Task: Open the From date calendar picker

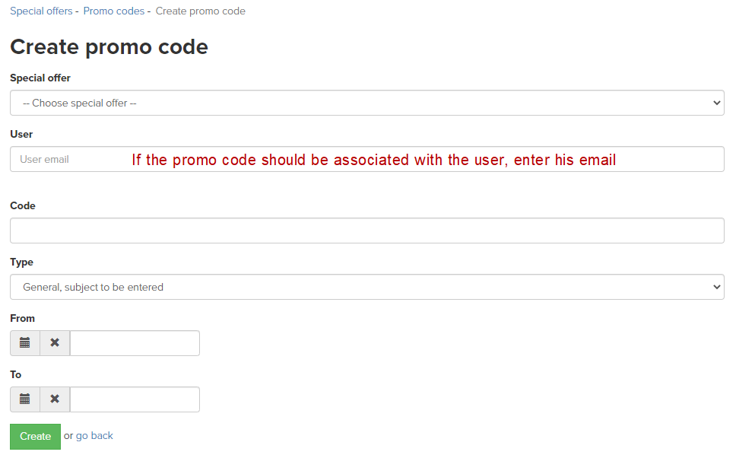Action: click(25, 343)
